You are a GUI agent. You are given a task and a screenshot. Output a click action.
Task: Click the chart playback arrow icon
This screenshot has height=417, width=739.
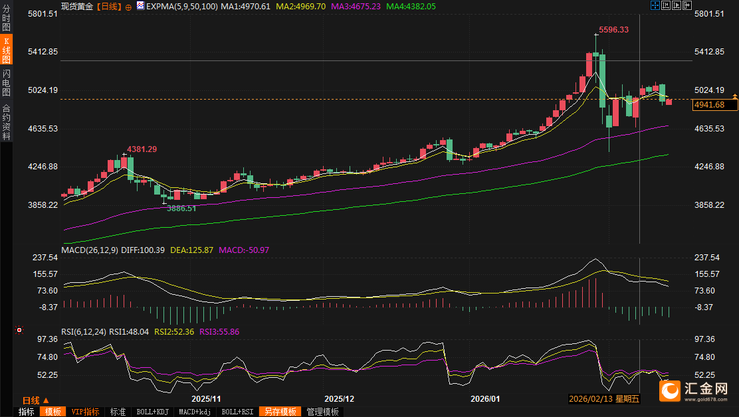click(677, 5)
